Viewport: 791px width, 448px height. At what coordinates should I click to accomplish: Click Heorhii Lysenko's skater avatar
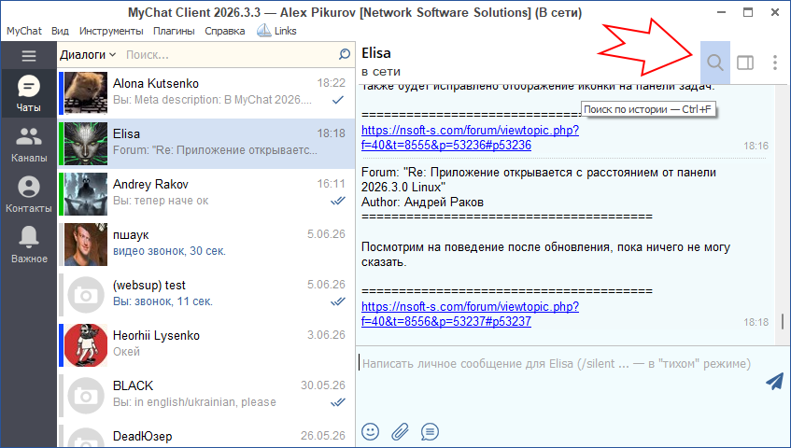(x=86, y=345)
